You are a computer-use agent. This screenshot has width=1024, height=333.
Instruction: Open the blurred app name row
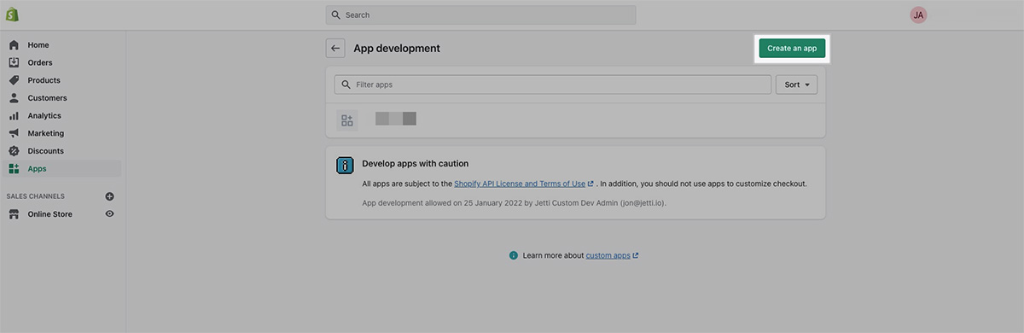click(x=575, y=120)
